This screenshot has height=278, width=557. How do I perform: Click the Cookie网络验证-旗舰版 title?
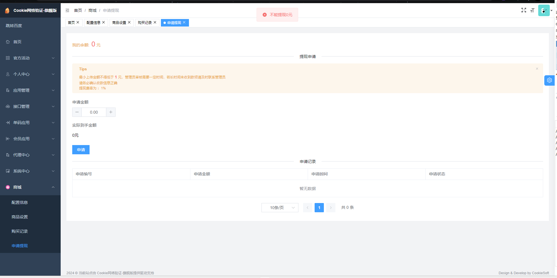point(35,10)
